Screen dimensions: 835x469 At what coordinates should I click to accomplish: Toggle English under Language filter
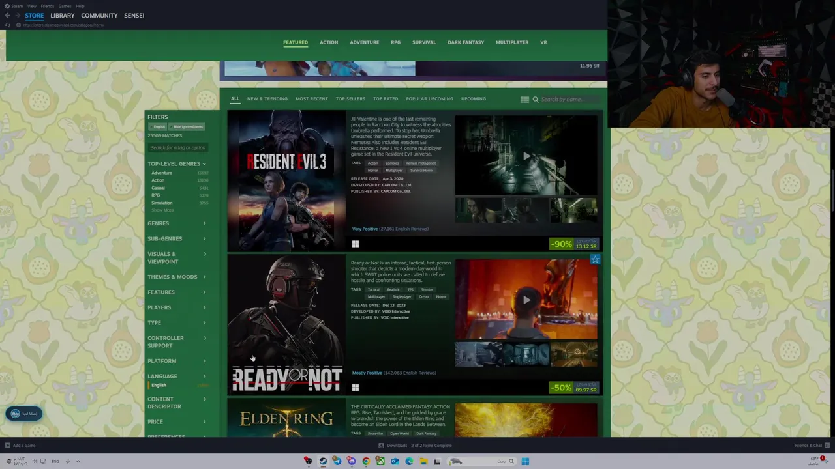[x=159, y=385]
